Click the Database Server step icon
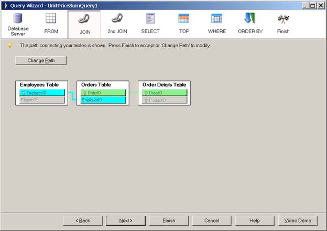 [18, 19]
